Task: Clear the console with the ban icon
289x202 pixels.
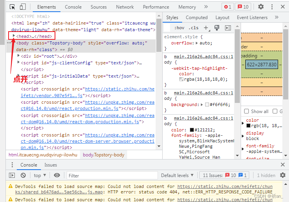Action: [x=23, y=175]
